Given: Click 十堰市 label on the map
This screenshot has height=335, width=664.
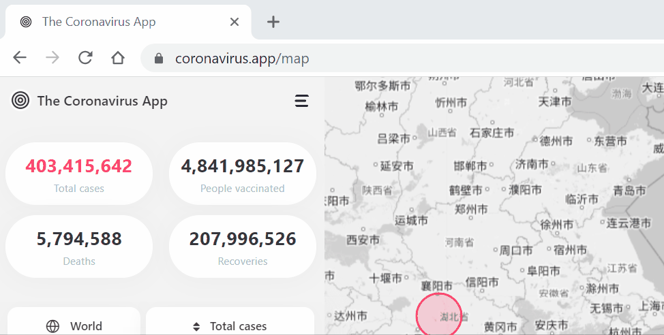Looking at the screenshot, I should pyautogui.click(x=385, y=278).
